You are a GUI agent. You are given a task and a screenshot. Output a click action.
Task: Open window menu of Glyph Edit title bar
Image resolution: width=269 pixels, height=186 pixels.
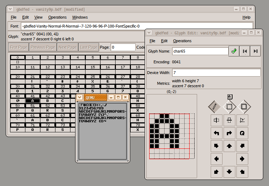149,33
